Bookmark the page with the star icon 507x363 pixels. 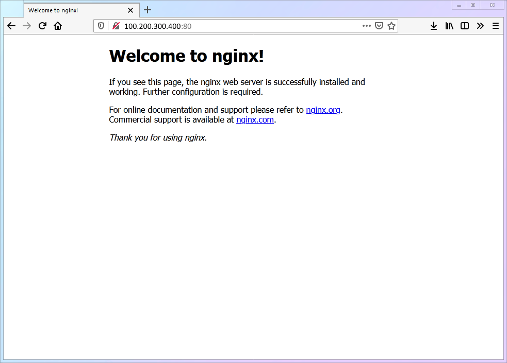click(391, 26)
